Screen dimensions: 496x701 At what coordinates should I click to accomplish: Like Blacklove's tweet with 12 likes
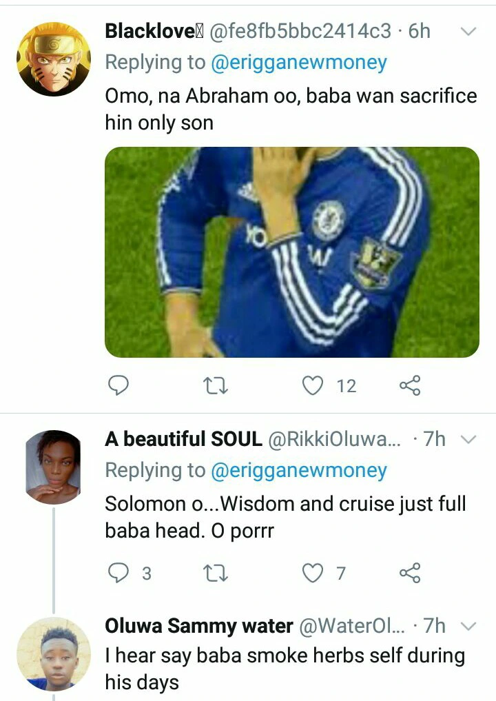pos(313,385)
